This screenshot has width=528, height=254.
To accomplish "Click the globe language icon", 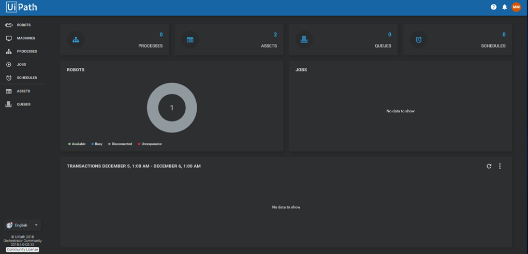I will pos(9,226).
